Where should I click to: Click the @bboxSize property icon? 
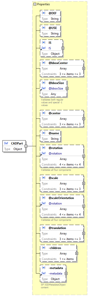tap(44, 83)
